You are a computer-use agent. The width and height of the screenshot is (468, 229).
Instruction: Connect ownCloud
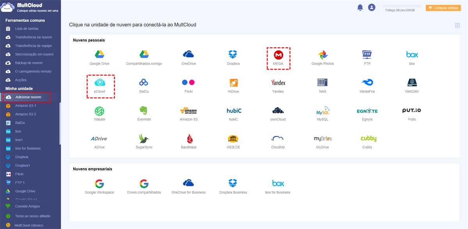278,114
